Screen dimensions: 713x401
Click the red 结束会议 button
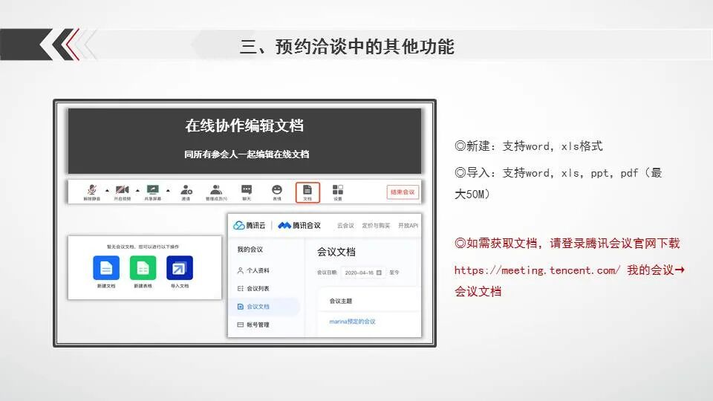(x=403, y=192)
